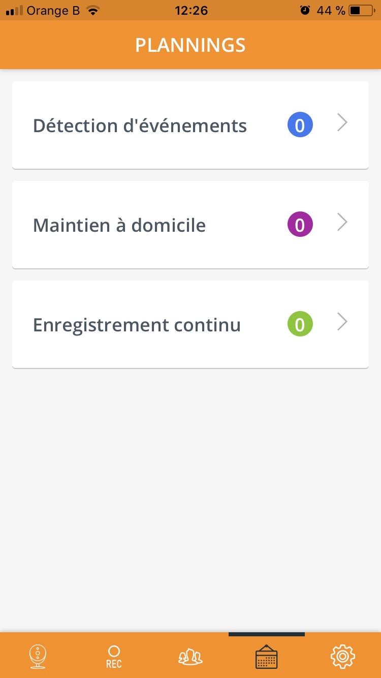This screenshot has height=678, width=381.
Task: Select Enregistrement continu text label
Action: [137, 325]
